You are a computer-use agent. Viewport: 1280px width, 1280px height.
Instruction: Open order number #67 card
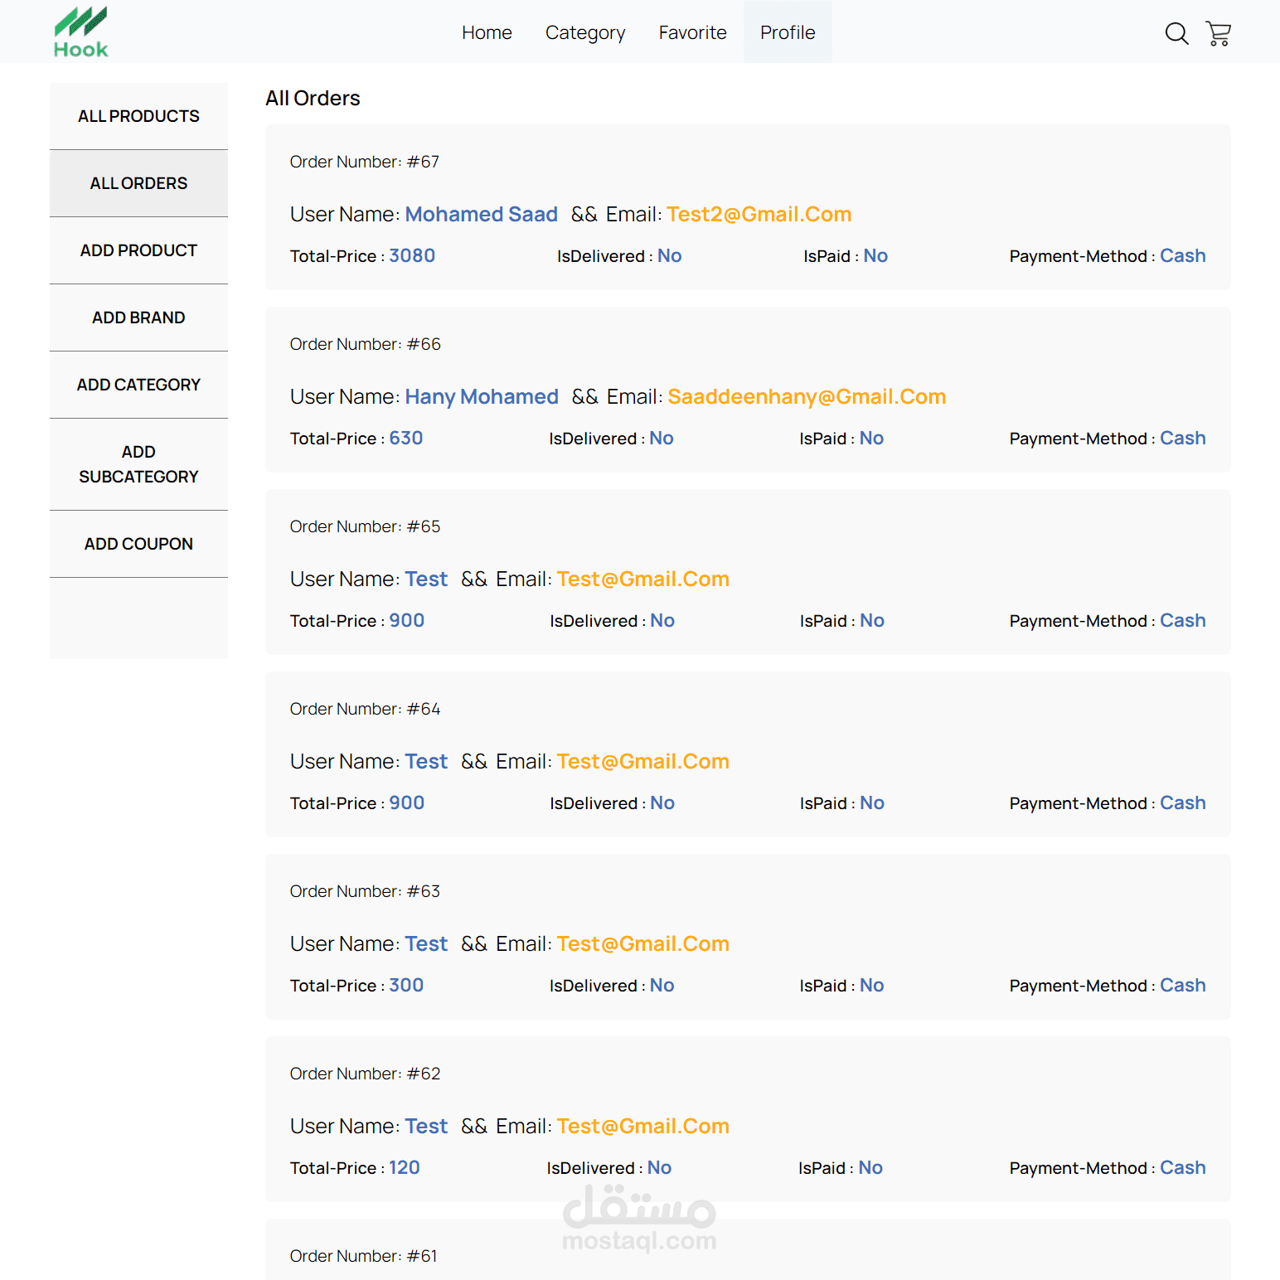(x=364, y=162)
